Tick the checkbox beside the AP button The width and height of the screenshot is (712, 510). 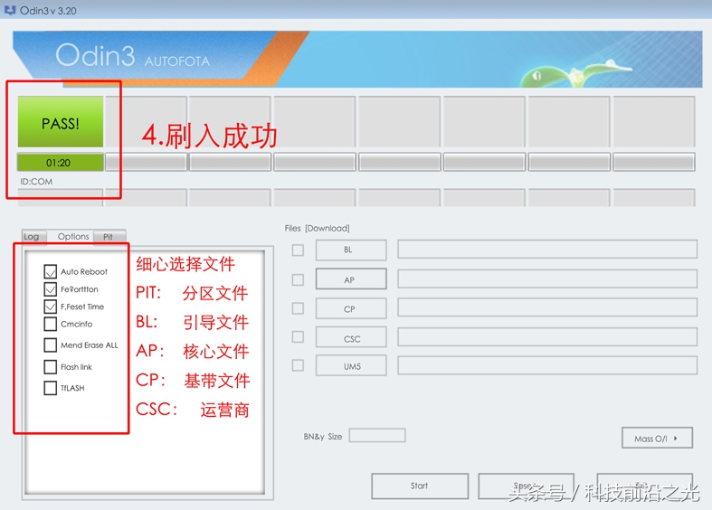point(298,279)
